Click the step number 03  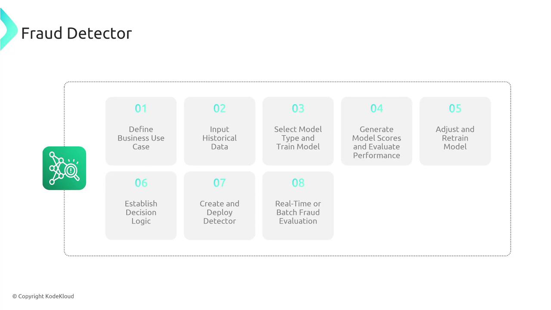[x=298, y=108]
